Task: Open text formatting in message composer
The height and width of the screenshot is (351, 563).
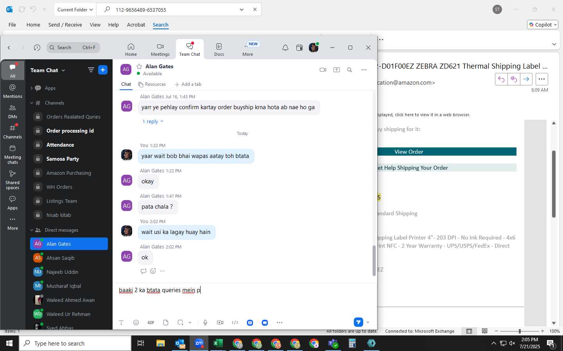Action: click(x=121, y=323)
